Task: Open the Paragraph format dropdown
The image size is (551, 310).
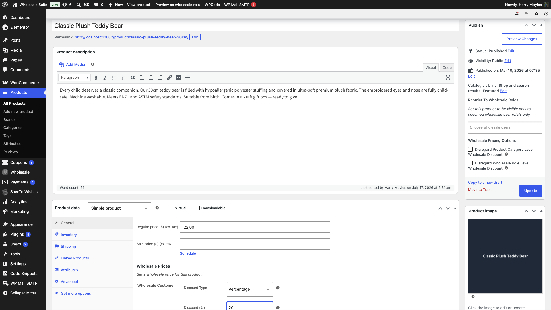Action: pos(74,77)
